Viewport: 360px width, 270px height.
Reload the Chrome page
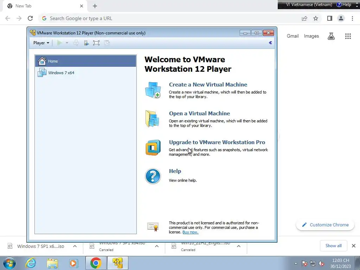30,18
